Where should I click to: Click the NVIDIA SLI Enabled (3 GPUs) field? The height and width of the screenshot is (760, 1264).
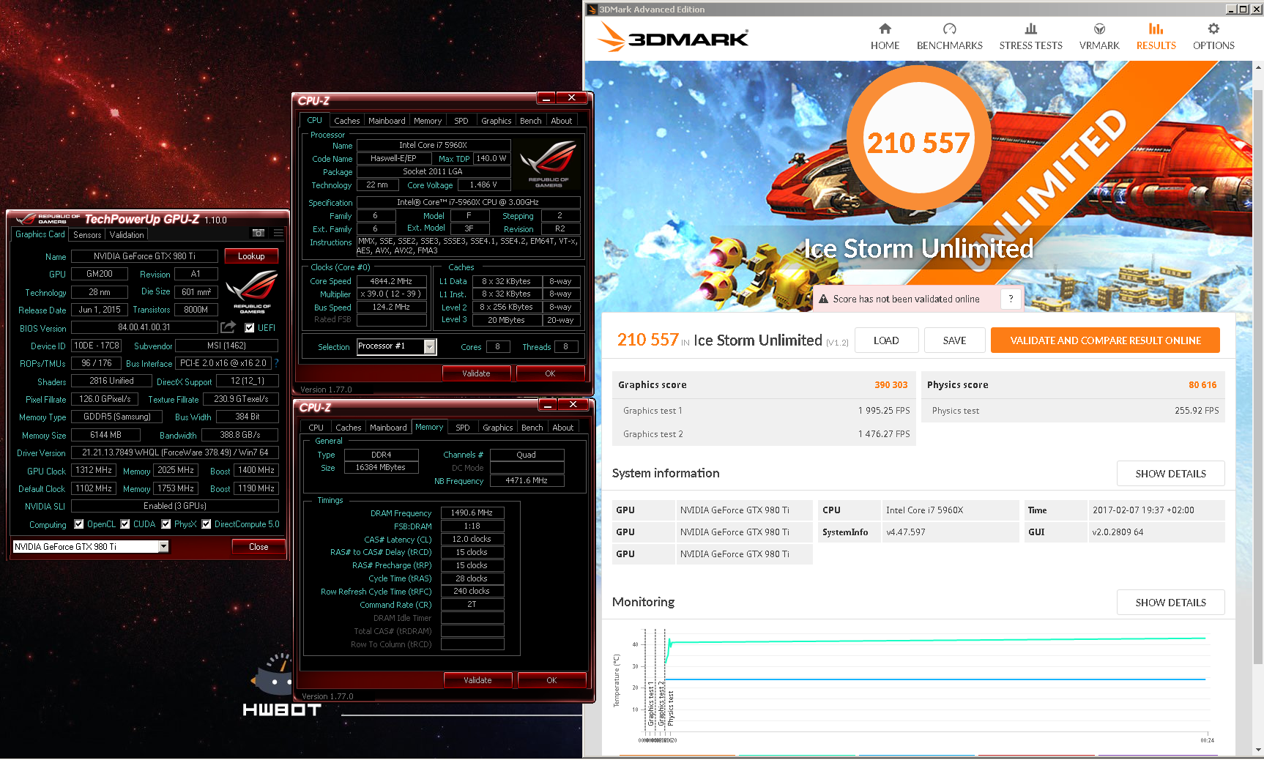click(x=175, y=506)
